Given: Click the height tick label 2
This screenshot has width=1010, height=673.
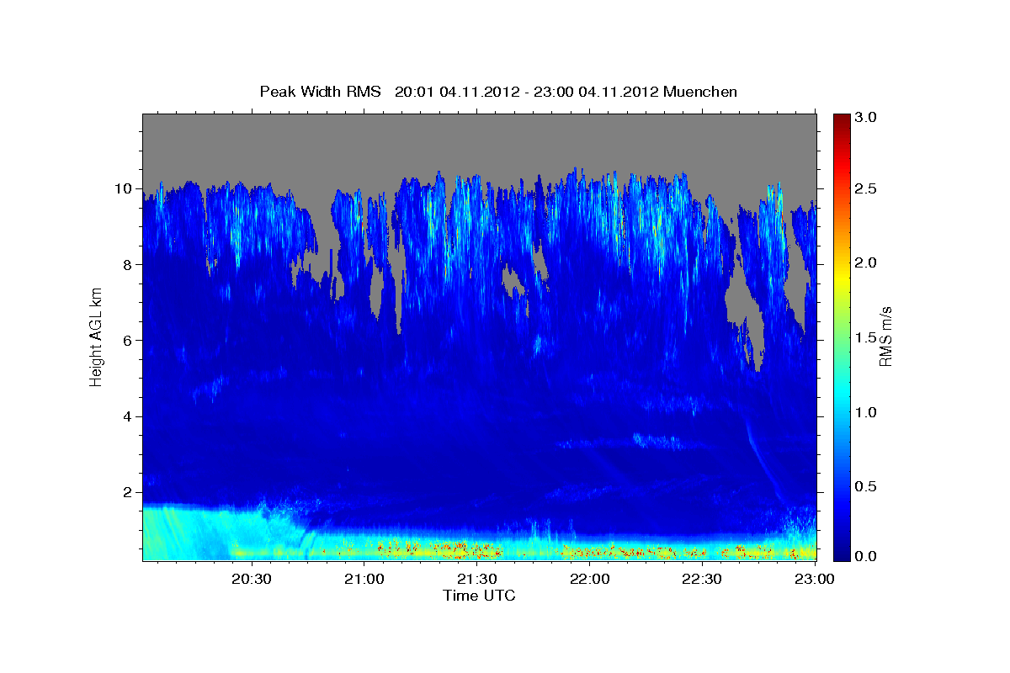Looking at the screenshot, I should pyautogui.click(x=129, y=492).
